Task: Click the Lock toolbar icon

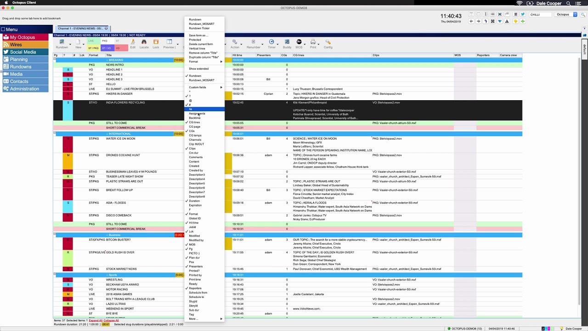Action: (x=156, y=43)
